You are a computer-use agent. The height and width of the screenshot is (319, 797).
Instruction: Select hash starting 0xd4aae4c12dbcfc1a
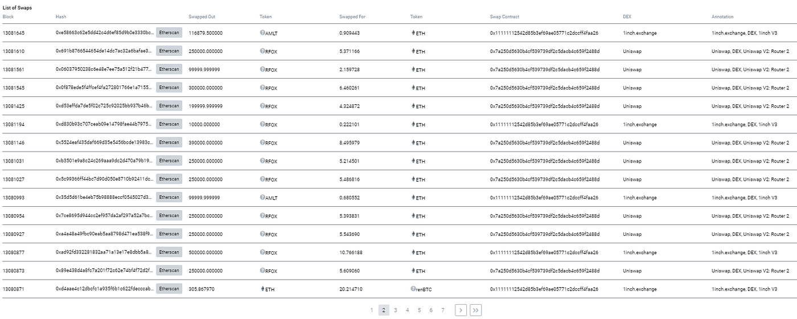click(x=105, y=289)
